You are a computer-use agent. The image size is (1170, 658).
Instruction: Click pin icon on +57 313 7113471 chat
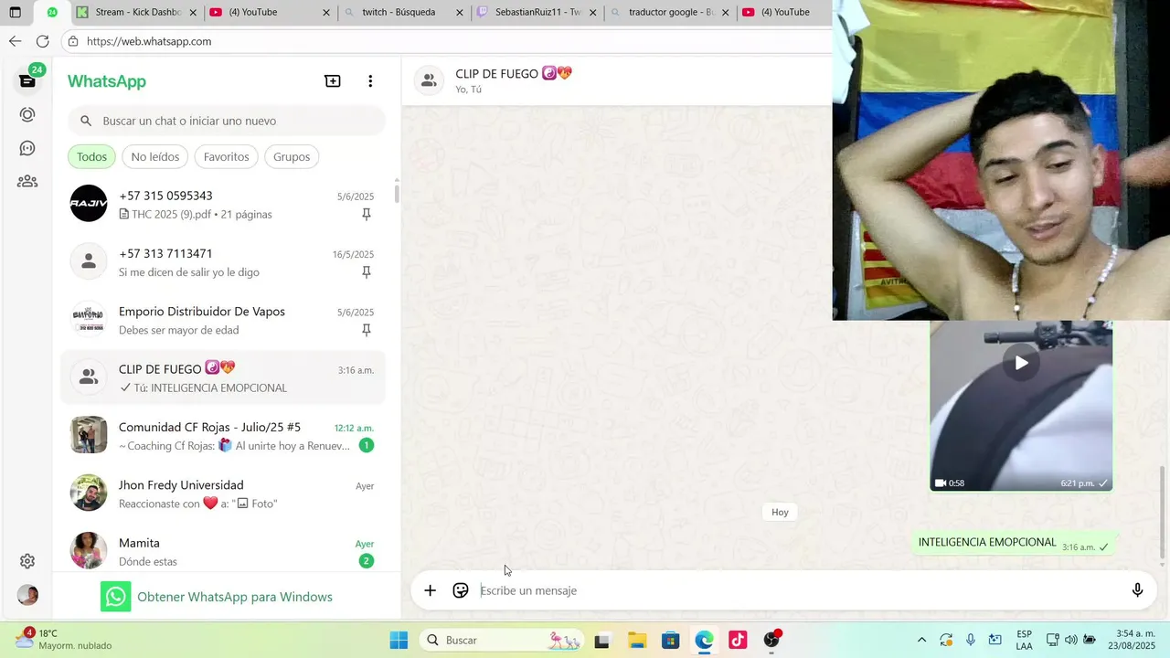click(367, 272)
